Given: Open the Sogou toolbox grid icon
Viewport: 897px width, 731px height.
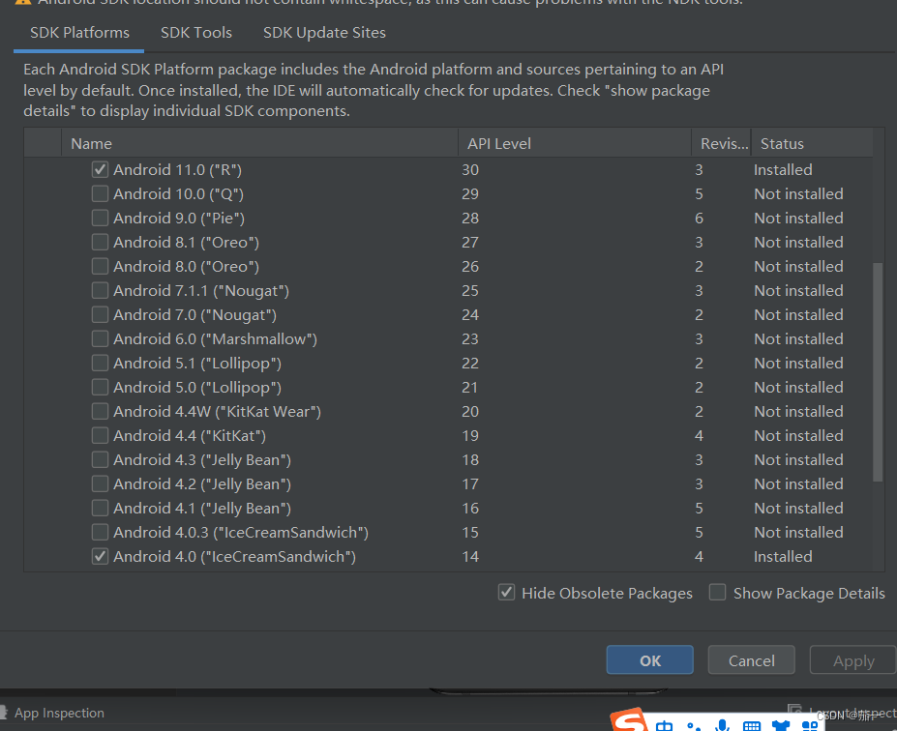Looking at the screenshot, I should pyautogui.click(x=810, y=726).
